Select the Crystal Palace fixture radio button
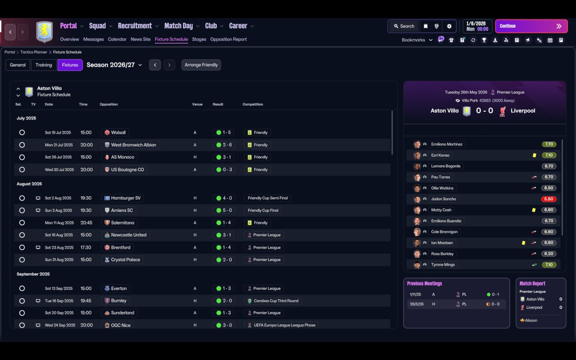Viewport: 576px width, 360px height. (22, 260)
